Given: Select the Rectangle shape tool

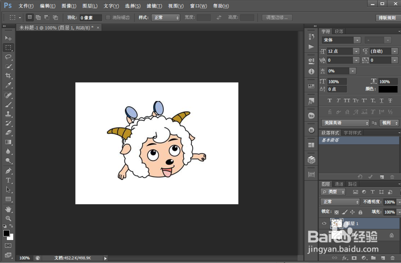Looking at the screenshot, I should point(8,199).
